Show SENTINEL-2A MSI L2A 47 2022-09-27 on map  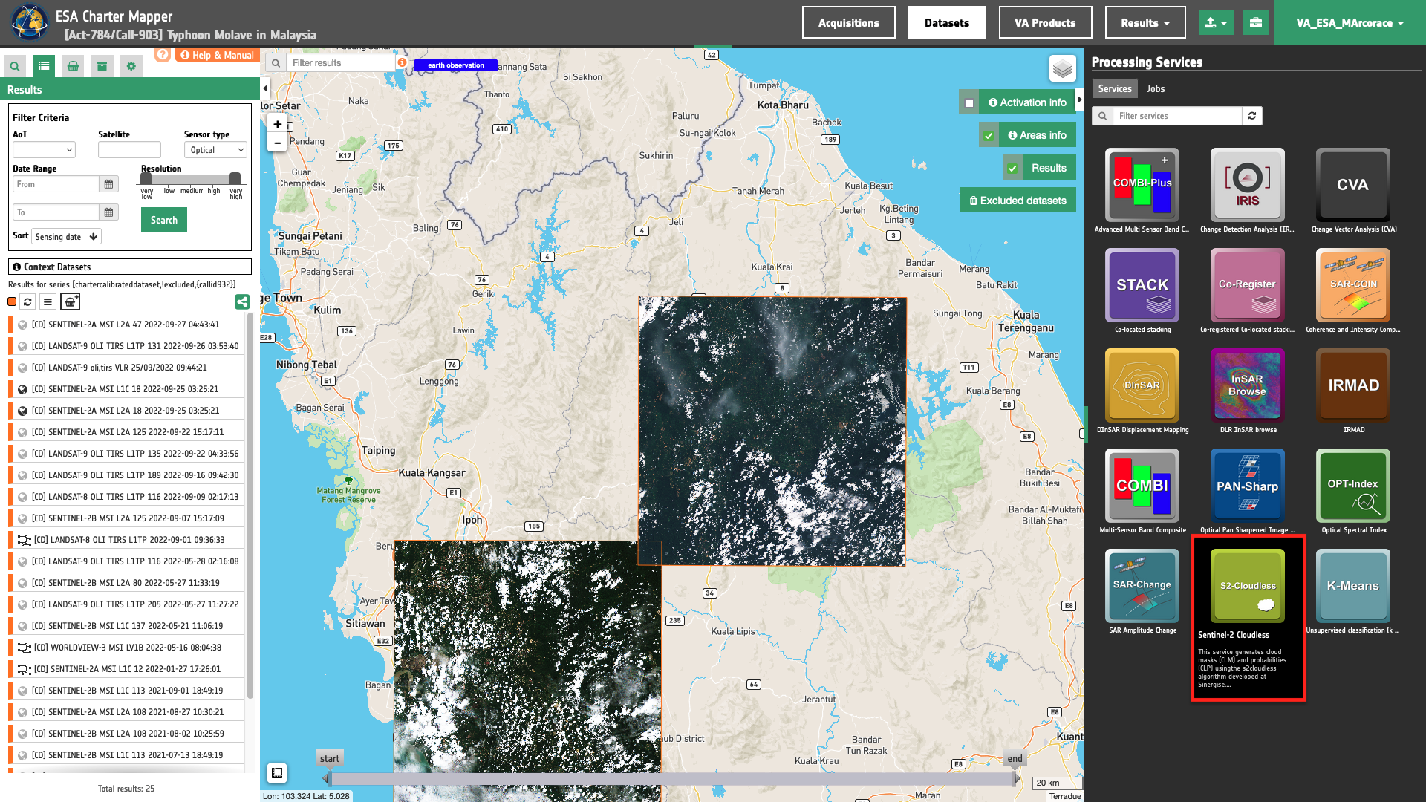pyautogui.click(x=22, y=325)
